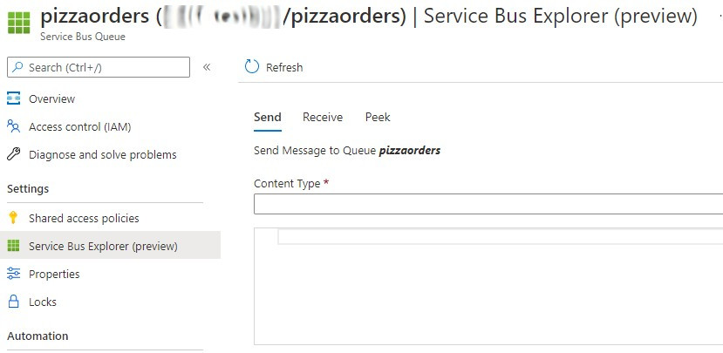Click the Diagnose and solve problems wrench icon

pyautogui.click(x=14, y=154)
